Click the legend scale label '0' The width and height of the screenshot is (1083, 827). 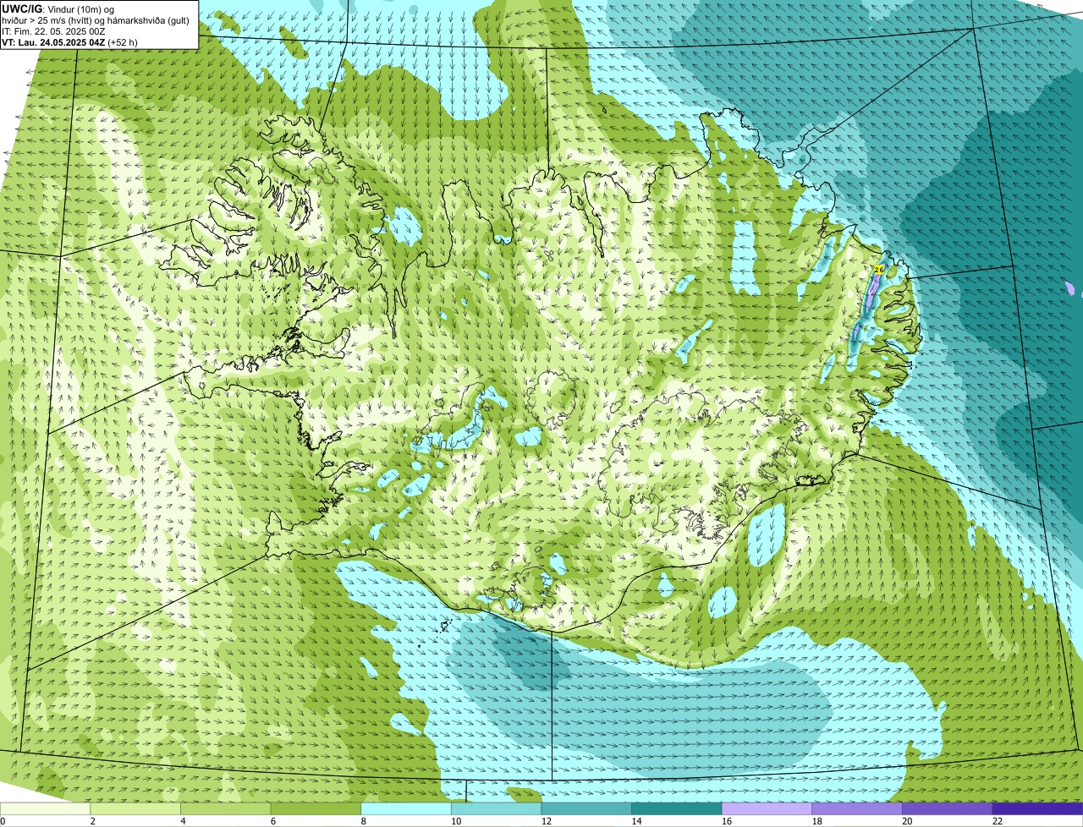click(3, 821)
